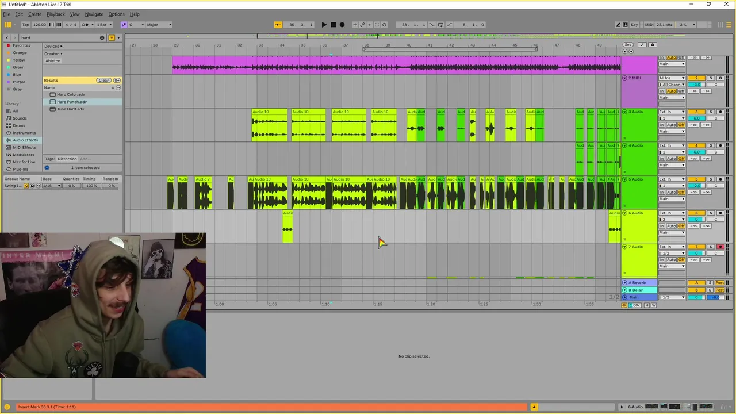Select the Orange collection tag
Viewport: 736px width, 414px height.
(x=20, y=53)
